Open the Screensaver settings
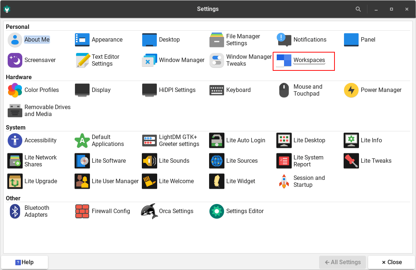 [x=15, y=61]
